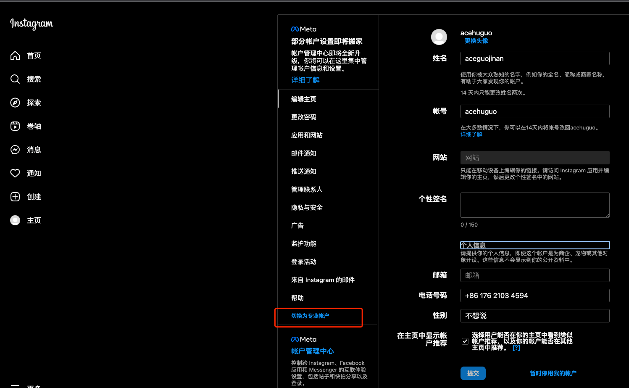Screen dimensions: 629x388
Task: Click the 首页 label in sidebar
Action: (34, 55)
